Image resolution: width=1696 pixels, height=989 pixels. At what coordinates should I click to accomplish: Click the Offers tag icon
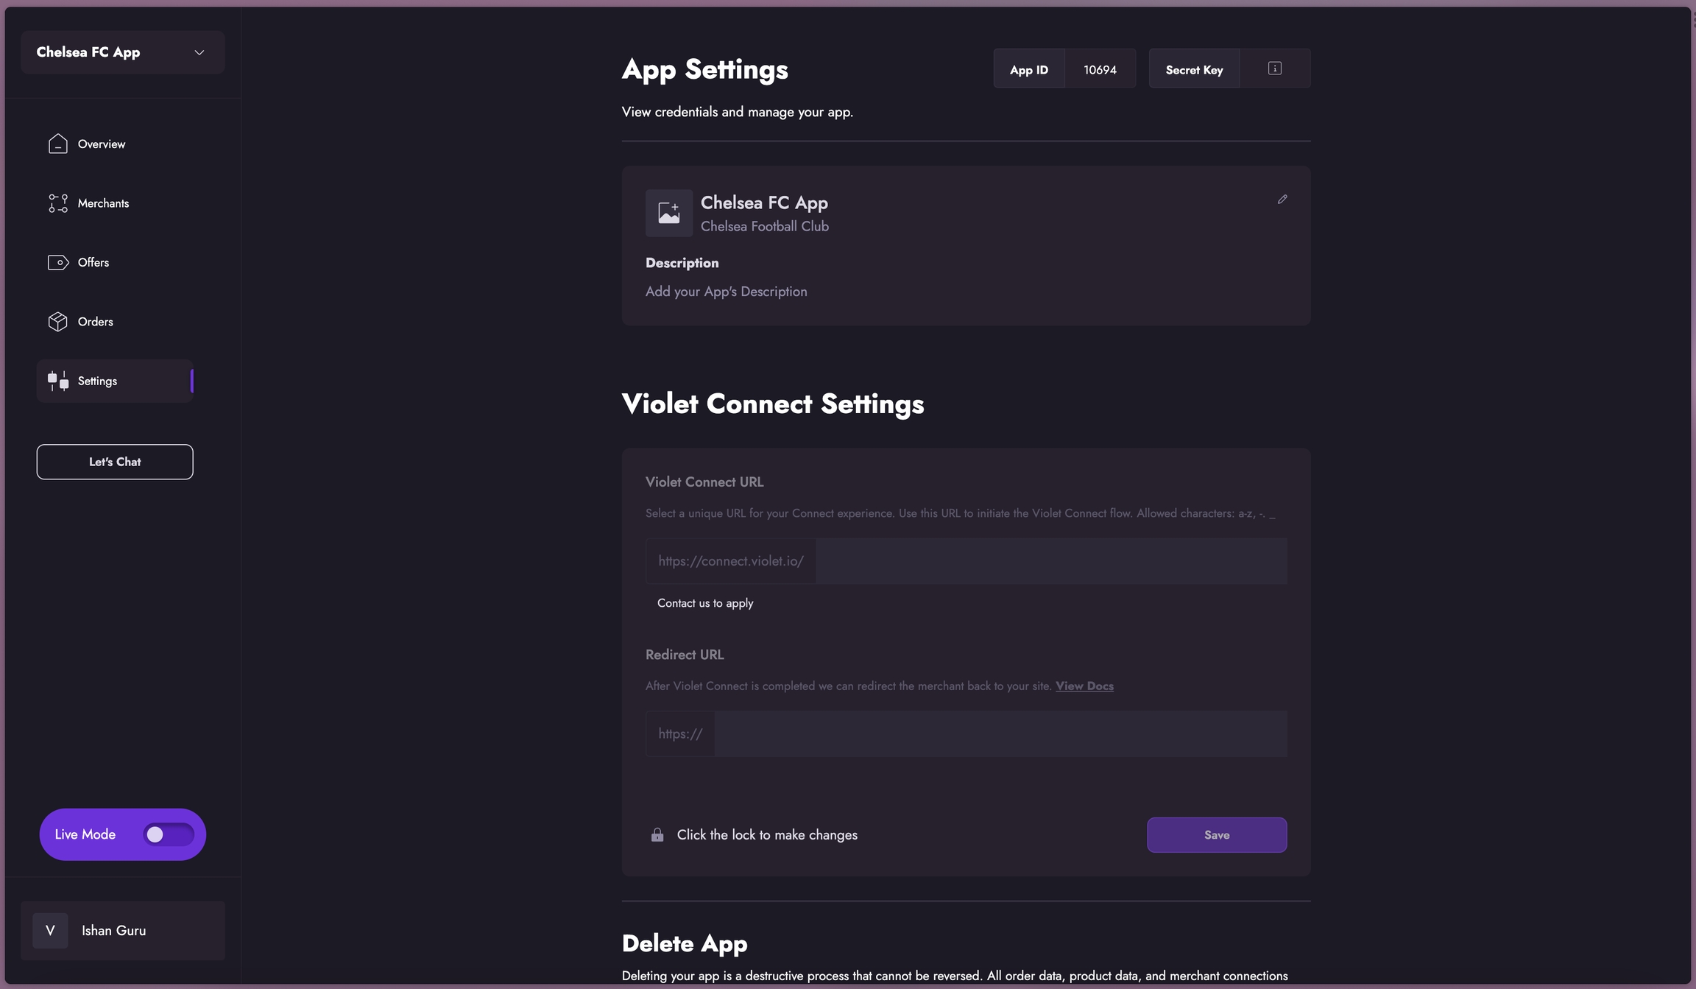pyautogui.click(x=57, y=263)
